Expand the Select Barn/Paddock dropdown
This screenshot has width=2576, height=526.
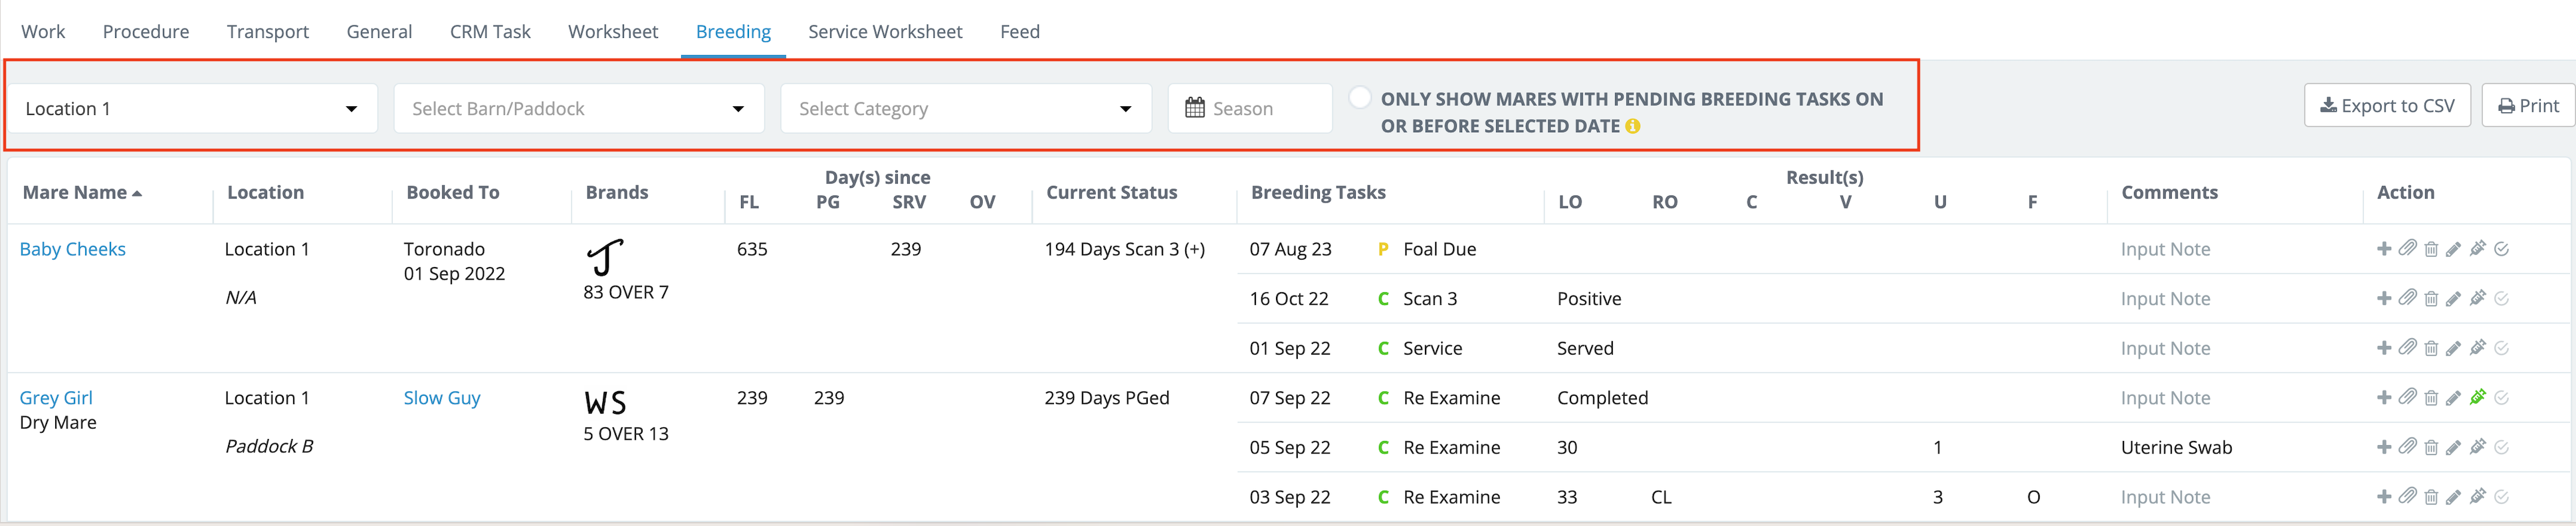click(578, 108)
